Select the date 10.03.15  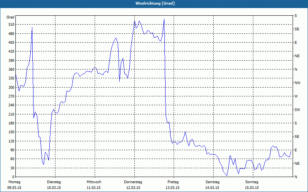54,188
